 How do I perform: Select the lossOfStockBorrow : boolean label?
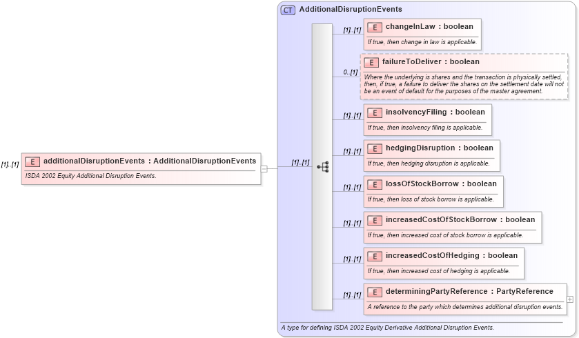[x=441, y=183]
